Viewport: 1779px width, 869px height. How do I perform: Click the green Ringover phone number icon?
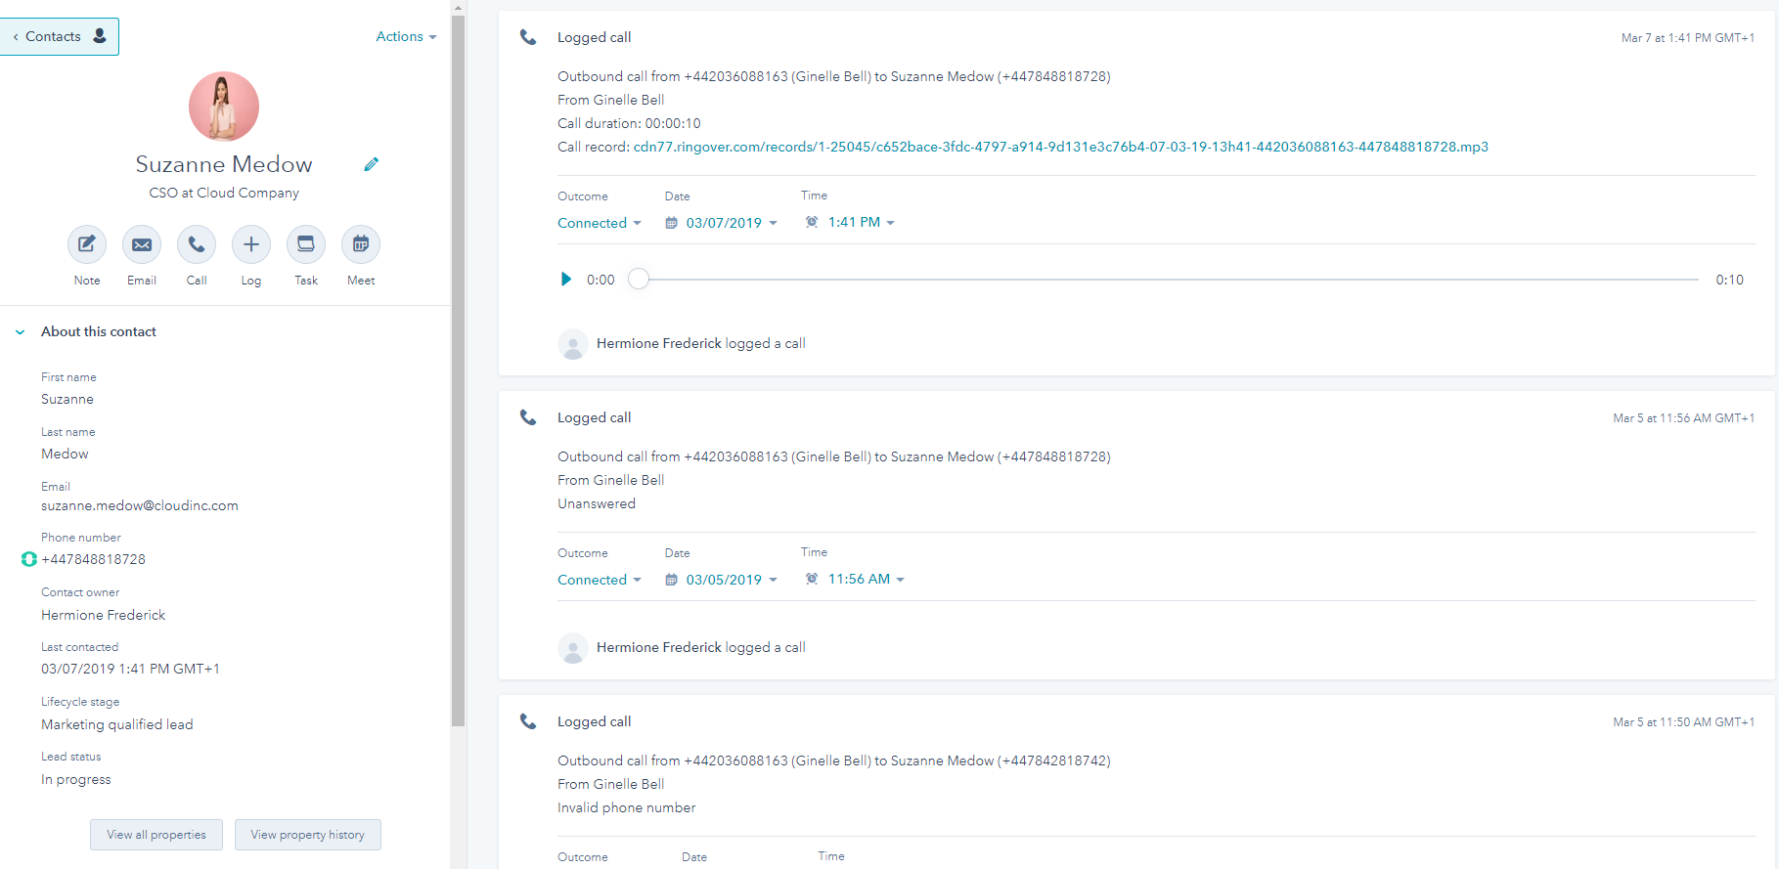click(x=28, y=559)
